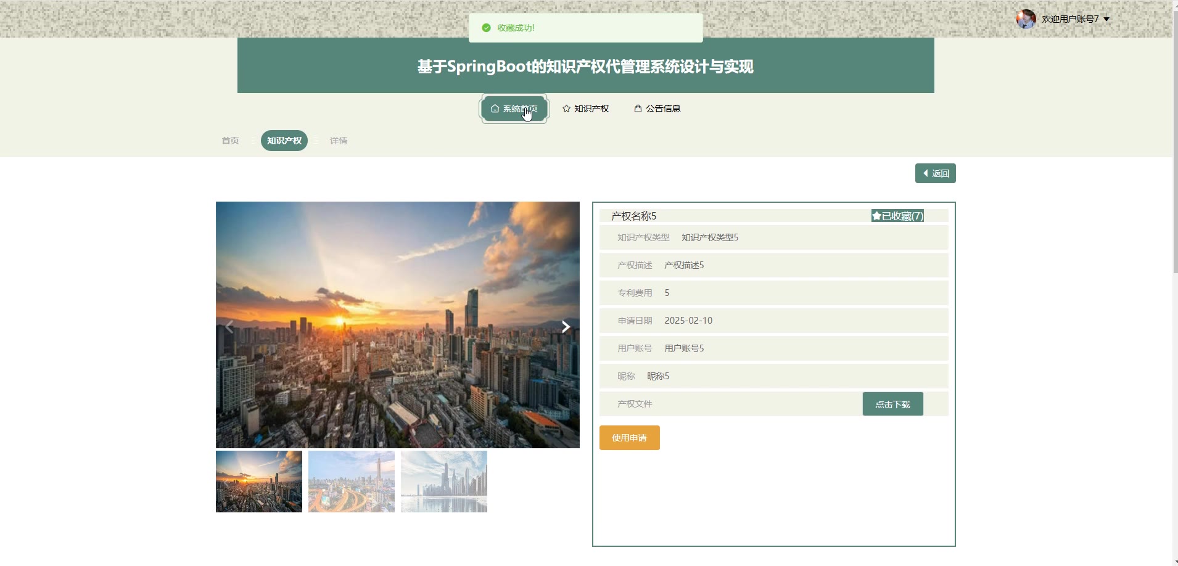
Task: Click the 收藏成功! notification message
Action: [x=586, y=28]
